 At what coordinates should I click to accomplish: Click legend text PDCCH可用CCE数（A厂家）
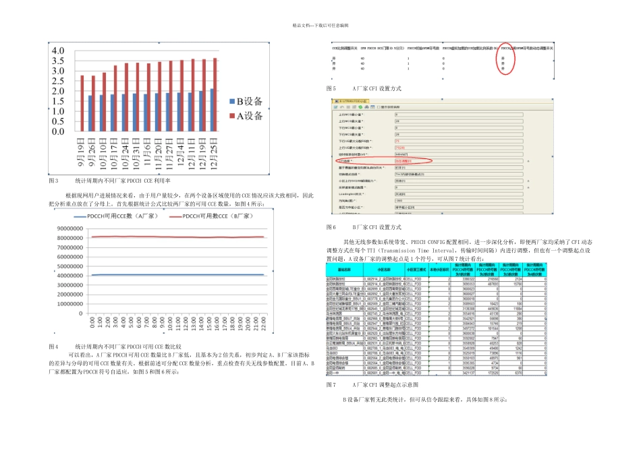[x=122, y=216]
